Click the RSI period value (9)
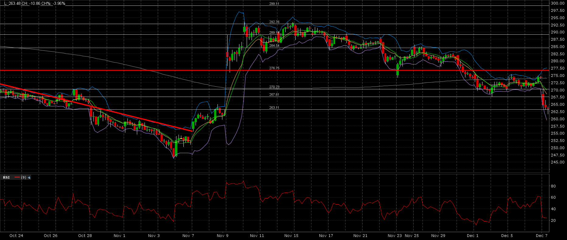Screen dimensions: 567x240 (23, 177)
